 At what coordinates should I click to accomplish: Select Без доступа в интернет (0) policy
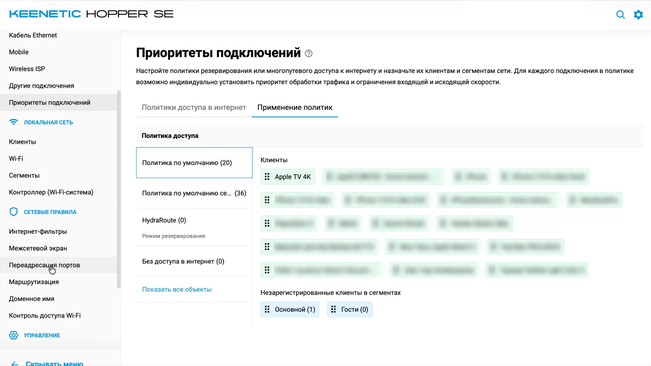[x=194, y=261]
